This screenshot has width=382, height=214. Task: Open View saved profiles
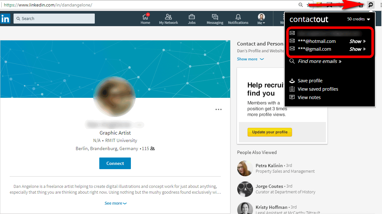point(318,89)
